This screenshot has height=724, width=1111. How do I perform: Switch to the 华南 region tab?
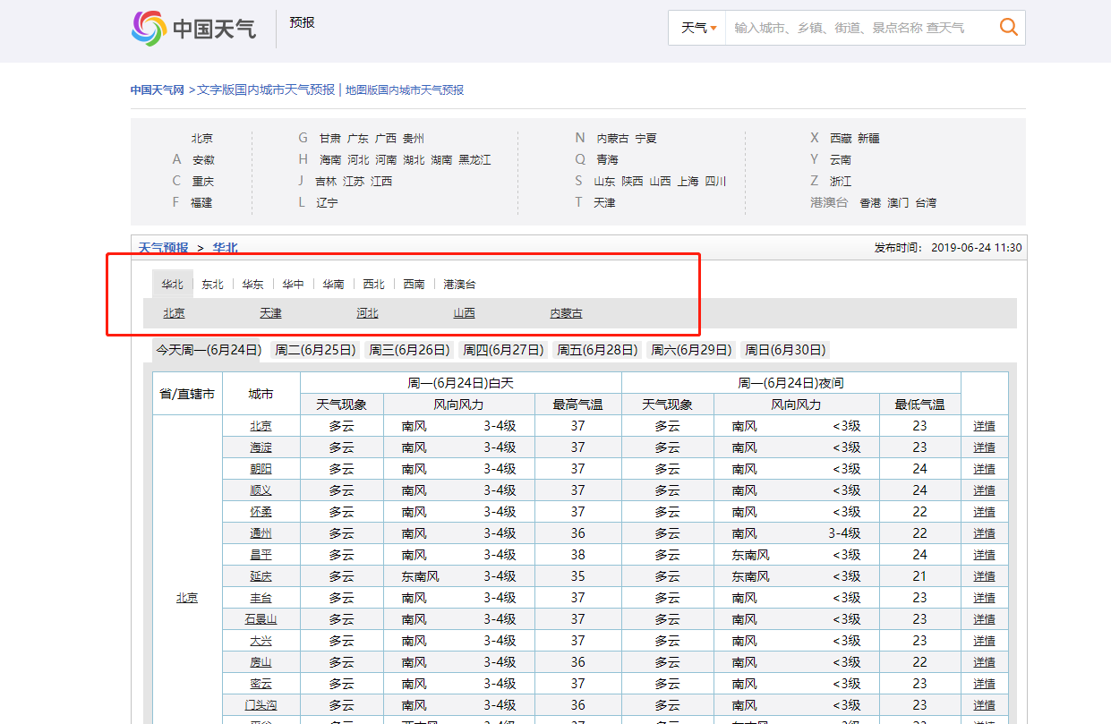(333, 285)
